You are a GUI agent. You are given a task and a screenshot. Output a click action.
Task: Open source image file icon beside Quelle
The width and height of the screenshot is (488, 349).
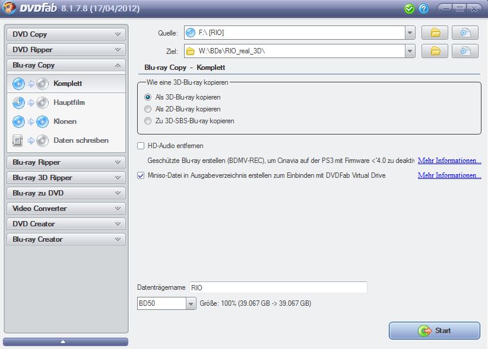point(465,33)
